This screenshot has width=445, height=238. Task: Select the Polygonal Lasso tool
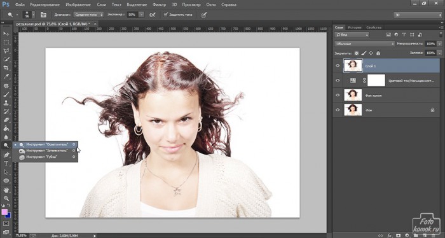(x=6, y=51)
